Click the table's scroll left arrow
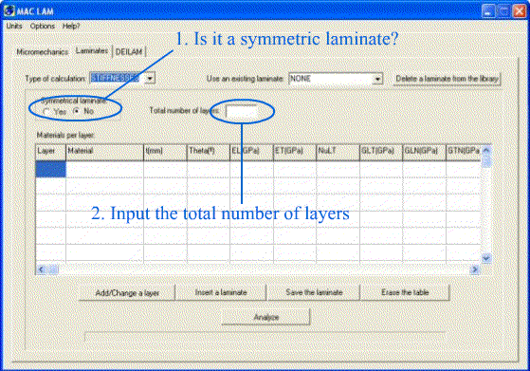Screen dimensions: 530x371 (41, 269)
